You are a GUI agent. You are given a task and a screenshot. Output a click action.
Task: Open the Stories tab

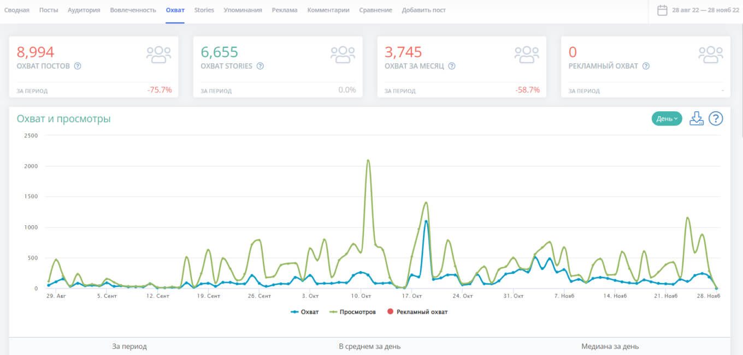click(204, 10)
